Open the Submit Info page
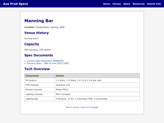Image resolution: width=164 pixels, height=123 pixels. click(x=154, y=4)
